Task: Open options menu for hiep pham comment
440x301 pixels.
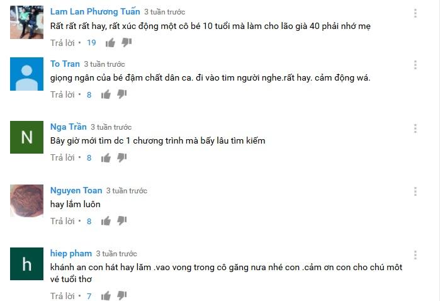Action: coord(415,255)
